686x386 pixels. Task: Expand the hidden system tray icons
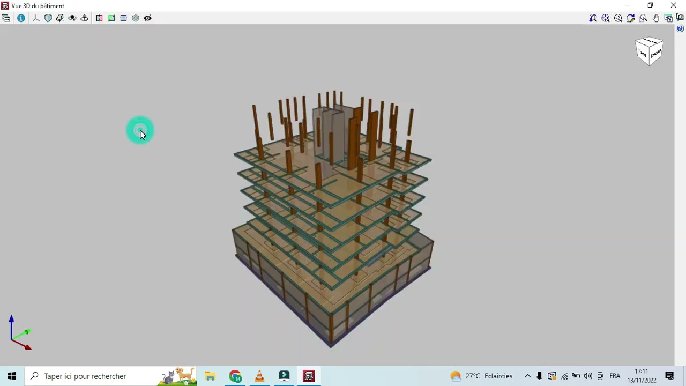tap(527, 376)
